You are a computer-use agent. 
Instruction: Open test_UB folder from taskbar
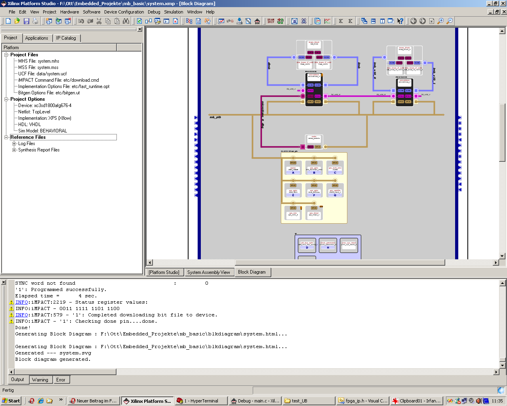point(309,401)
